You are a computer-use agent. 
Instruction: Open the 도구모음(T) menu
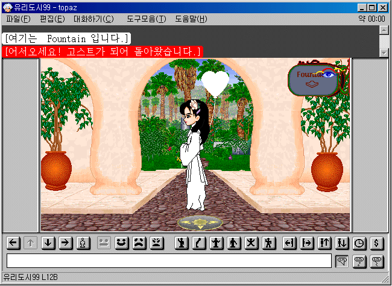point(146,19)
